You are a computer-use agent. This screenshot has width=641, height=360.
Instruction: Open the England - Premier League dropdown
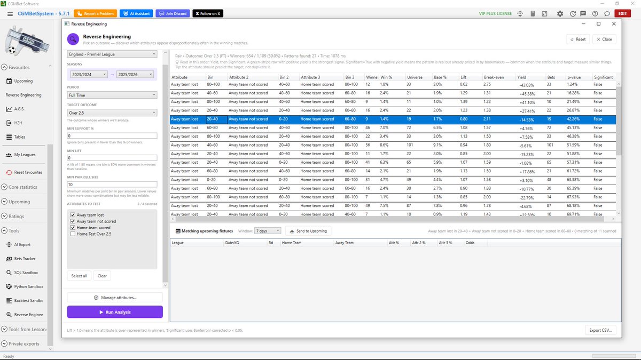112,54
